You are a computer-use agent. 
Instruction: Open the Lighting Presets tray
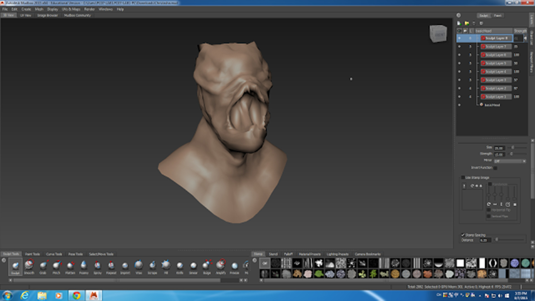click(x=338, y=254)
